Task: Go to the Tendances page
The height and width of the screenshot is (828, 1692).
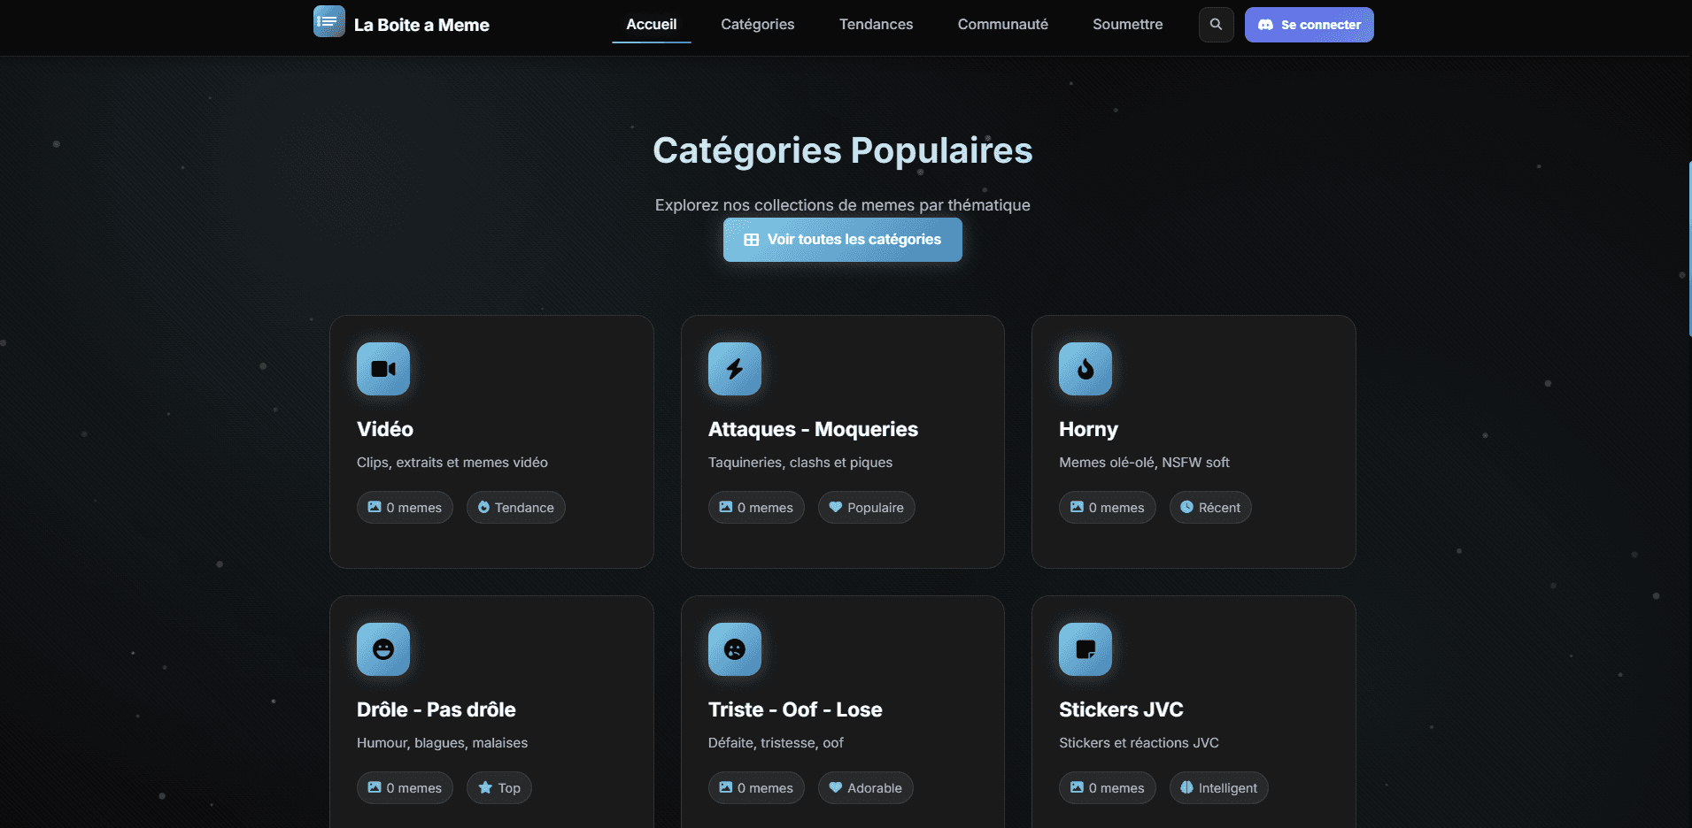Action: 876,25
